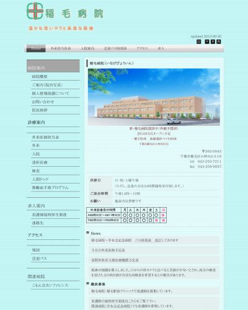Image resolution: width=248 pixels, height=310 pixels.
Task: Click the hospital cross logo
Action: pyautogui.click(x=35, y=11)
